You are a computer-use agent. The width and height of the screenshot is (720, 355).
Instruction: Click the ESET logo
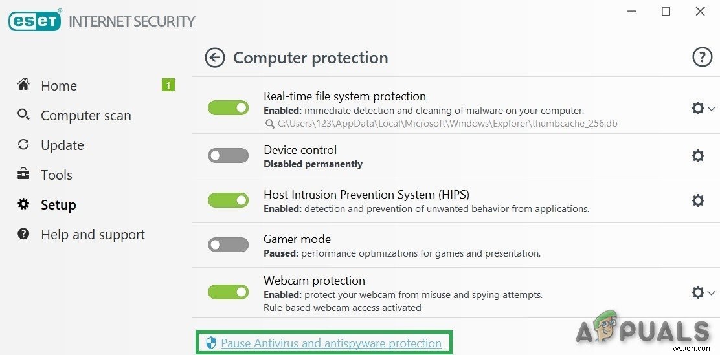tap(34, 21)
